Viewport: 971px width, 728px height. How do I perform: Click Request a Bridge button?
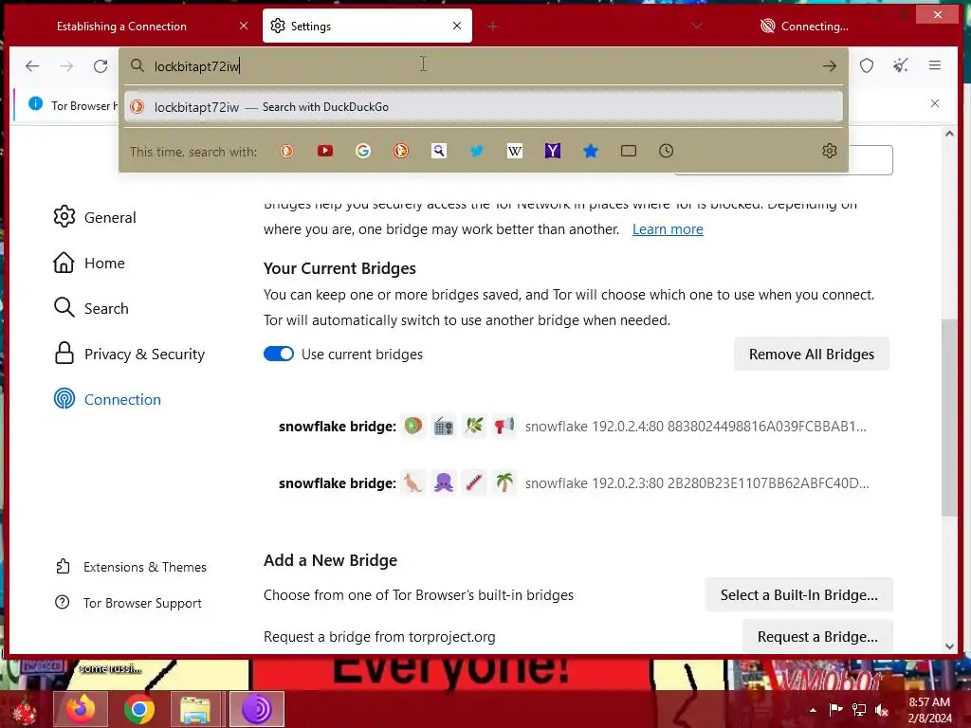tap(817, 637)
